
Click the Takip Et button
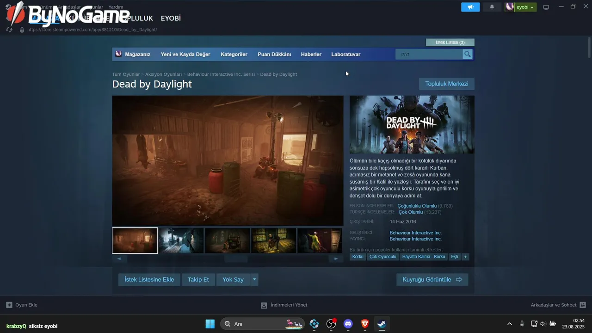(198, 279)
